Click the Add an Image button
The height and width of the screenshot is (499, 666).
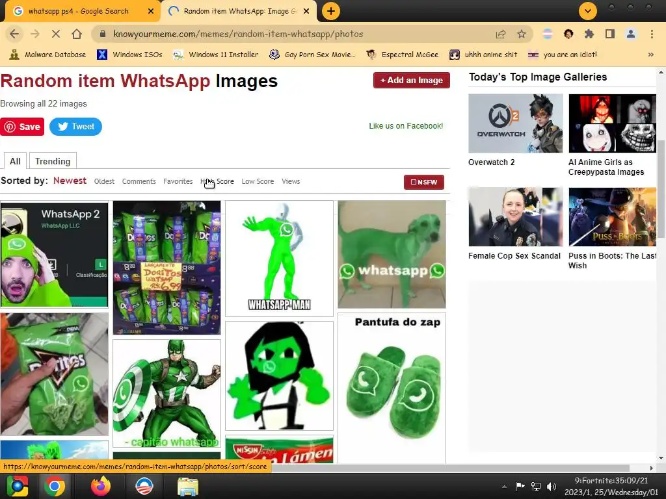coord(411,80)
